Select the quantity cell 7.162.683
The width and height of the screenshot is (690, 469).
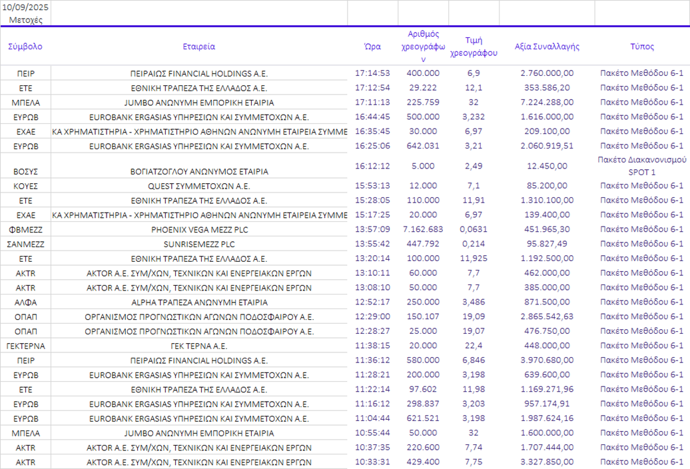click(423, 229)
